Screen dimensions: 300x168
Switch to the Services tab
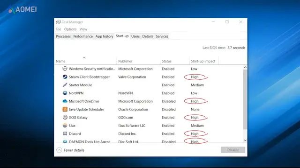[162, 36]
